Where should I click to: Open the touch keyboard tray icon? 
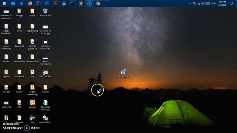click(x=207, y=3)
